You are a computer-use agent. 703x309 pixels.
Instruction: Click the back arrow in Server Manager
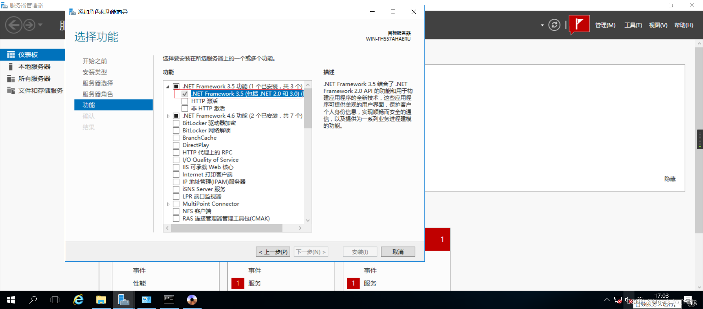14,25
